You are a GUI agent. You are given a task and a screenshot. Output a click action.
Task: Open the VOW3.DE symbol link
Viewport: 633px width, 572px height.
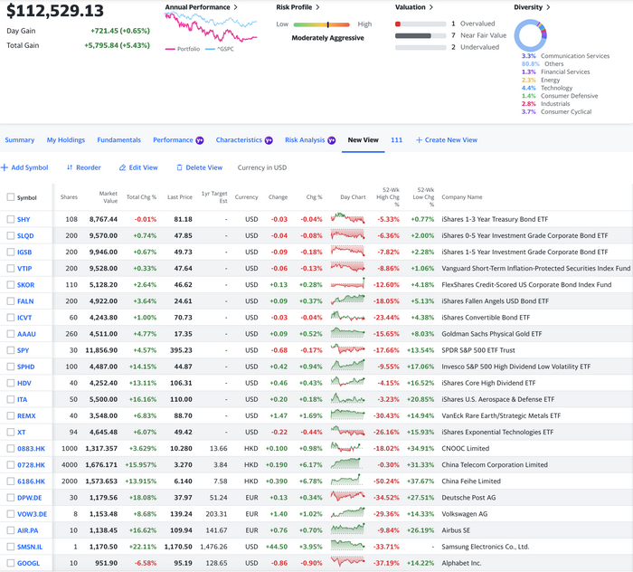click(33, 514)
